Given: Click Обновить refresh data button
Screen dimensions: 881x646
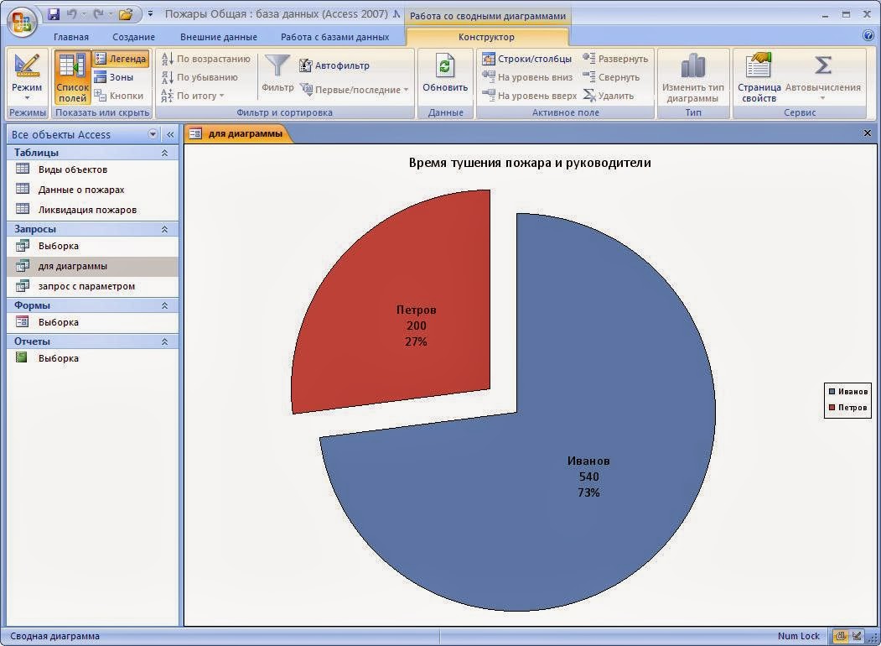Looking at the screenshot, I should pos(445,73).
